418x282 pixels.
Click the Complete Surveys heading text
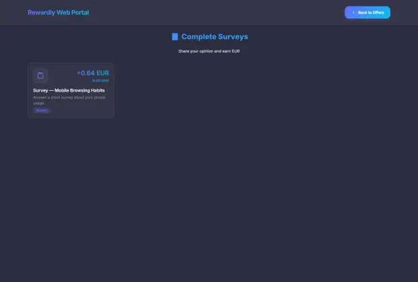(214, 37)
